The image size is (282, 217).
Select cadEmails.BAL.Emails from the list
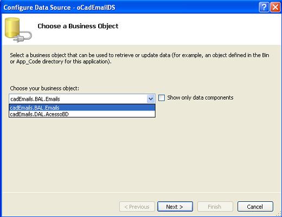coord(82,108)
